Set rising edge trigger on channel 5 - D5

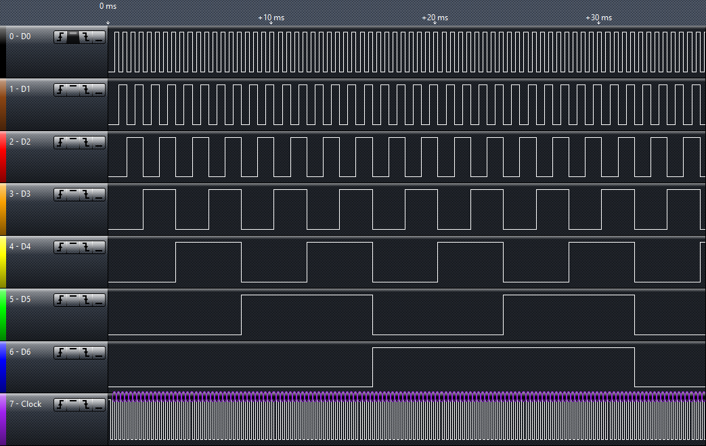click(60, 300)
